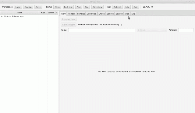The image size is (195, 113).
Task: Click the Remove item button
Action: pyautogui.click(x=69, y=19)
